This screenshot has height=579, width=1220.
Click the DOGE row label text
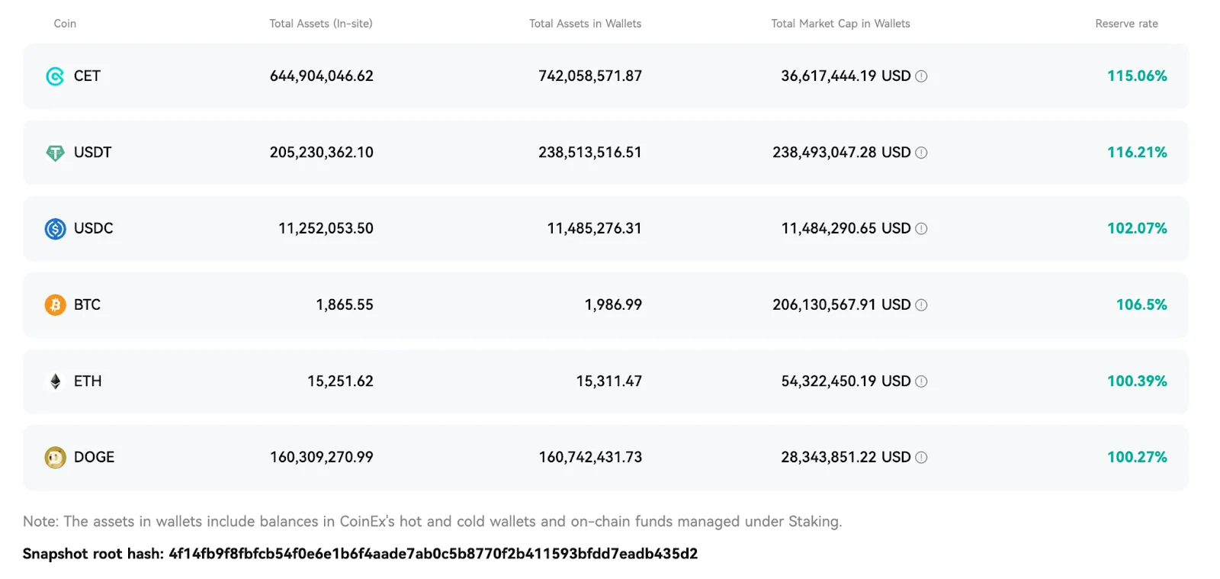click(94, 458)
